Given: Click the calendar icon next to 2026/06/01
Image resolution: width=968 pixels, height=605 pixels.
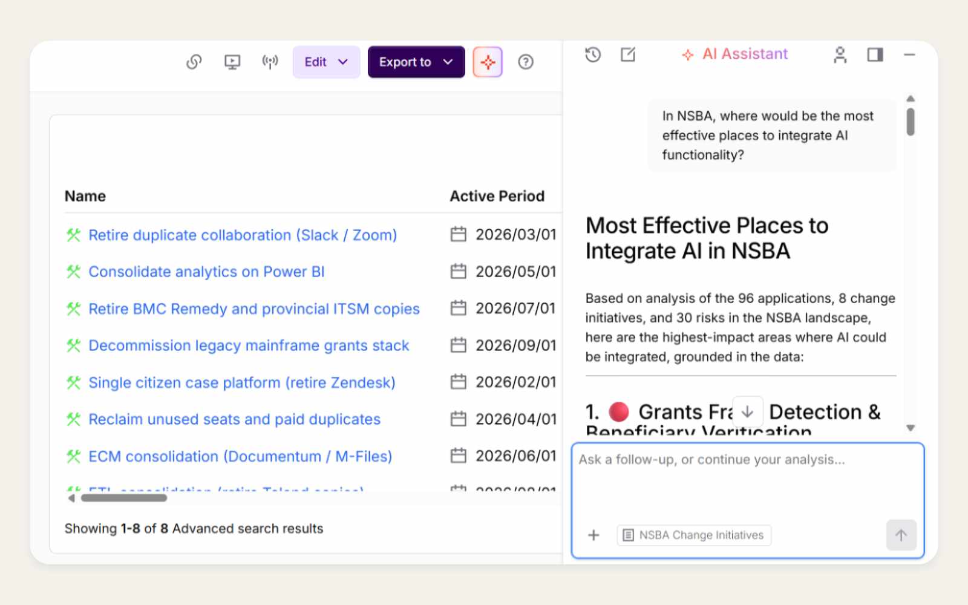Looking at the screenshot, I should [x=459, y=456].
